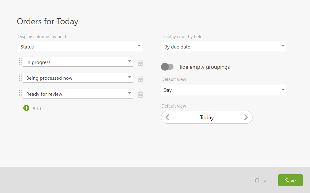Screen dimensions: 310x193
Task: Toggle Hide empty groupings switch
Action: point(167,67)
